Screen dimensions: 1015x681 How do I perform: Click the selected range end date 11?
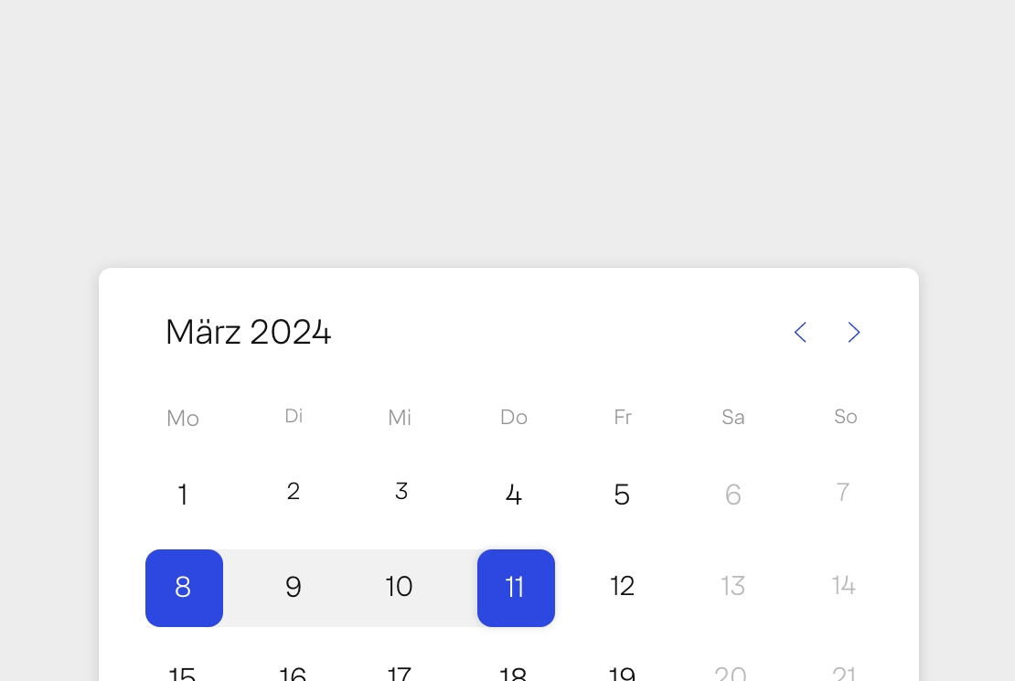[x=516, y=588]
